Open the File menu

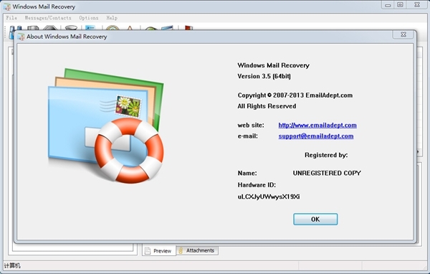(x=11, y=18)
